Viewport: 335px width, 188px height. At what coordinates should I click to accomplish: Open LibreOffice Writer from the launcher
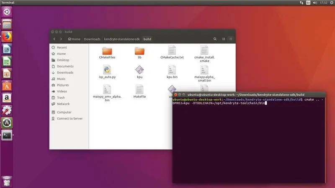point(7,49)
